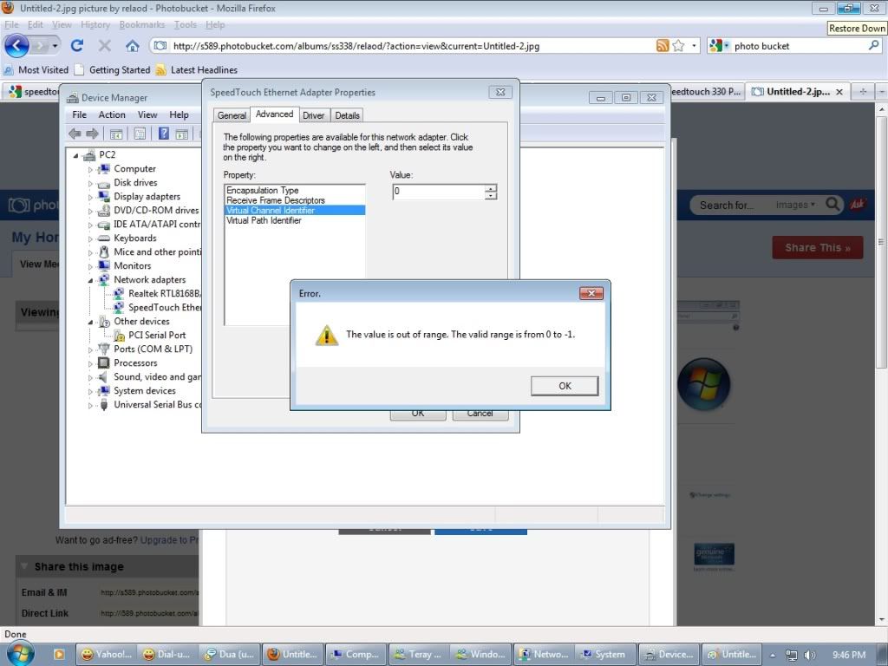Image resolution: width=888 pixels, height=666 pixels.
Task: Expand the Display adapters node
Action: (x=90, y=197)
